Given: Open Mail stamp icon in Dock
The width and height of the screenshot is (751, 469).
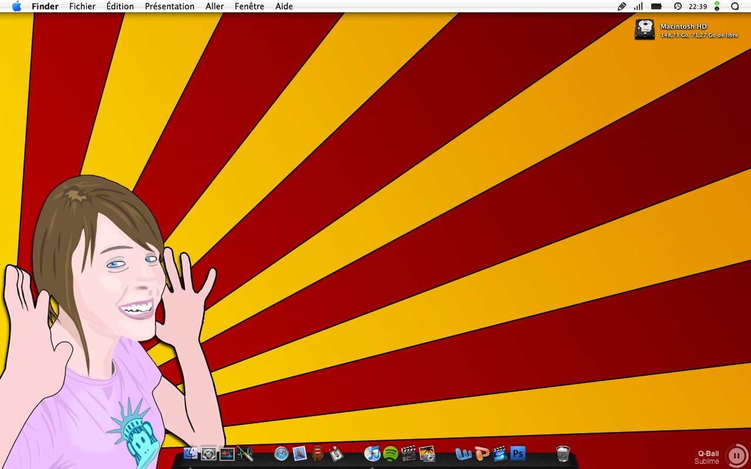Looking at the screenshot, I should tap(300, 453).
